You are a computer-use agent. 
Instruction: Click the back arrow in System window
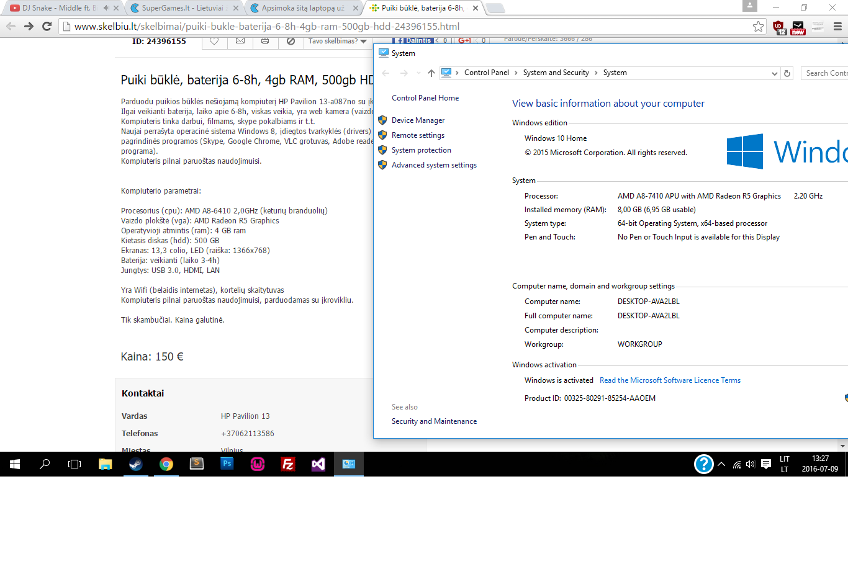pyautogui.click(x=386, y=73)
